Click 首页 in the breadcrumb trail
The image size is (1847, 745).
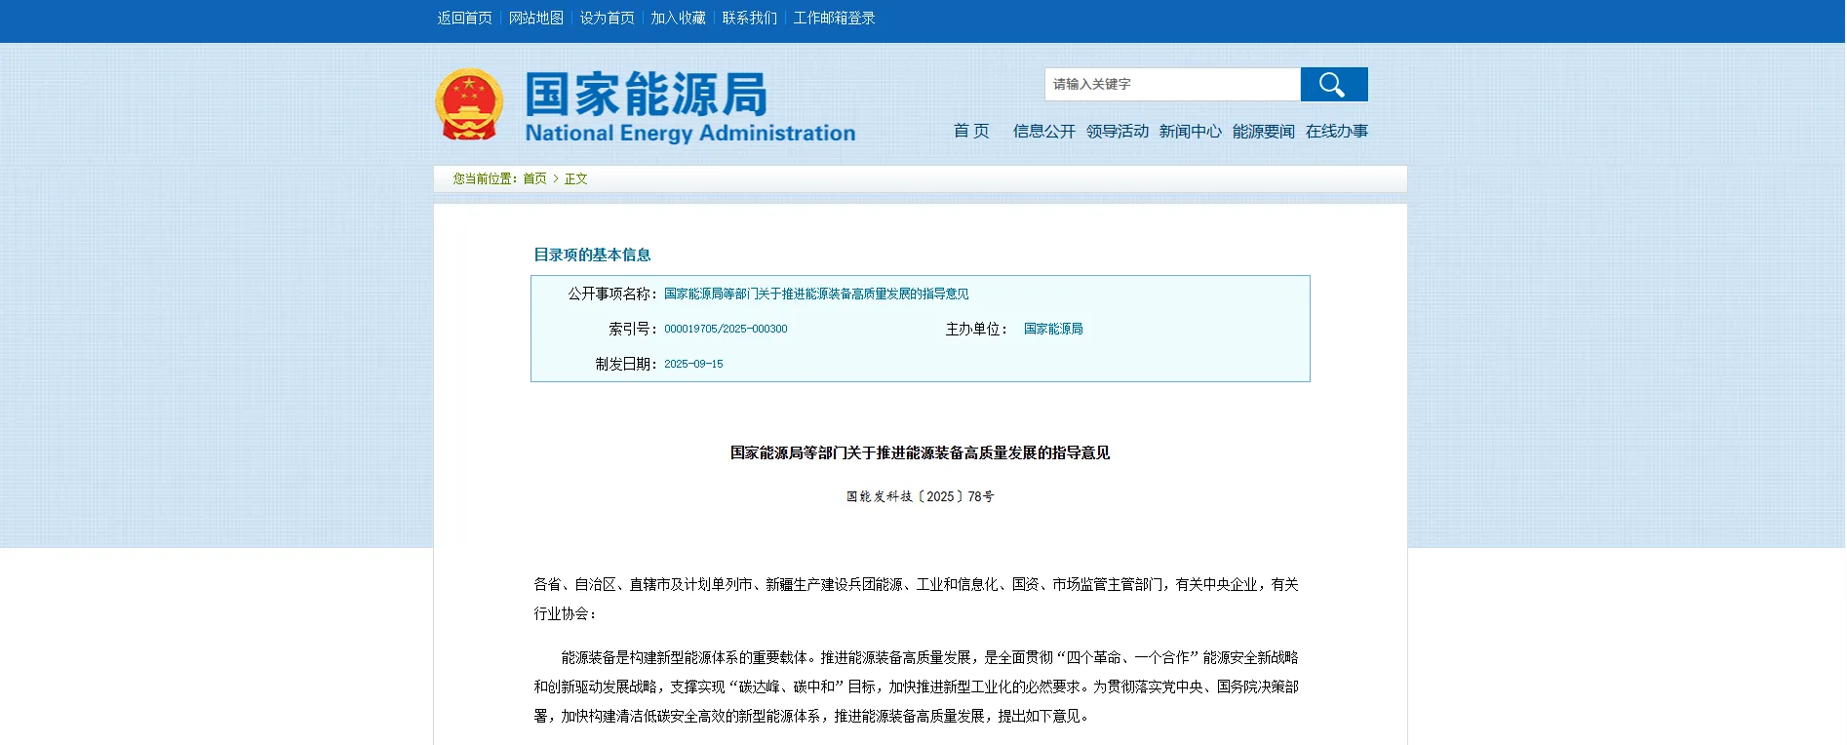coord(534,179)
